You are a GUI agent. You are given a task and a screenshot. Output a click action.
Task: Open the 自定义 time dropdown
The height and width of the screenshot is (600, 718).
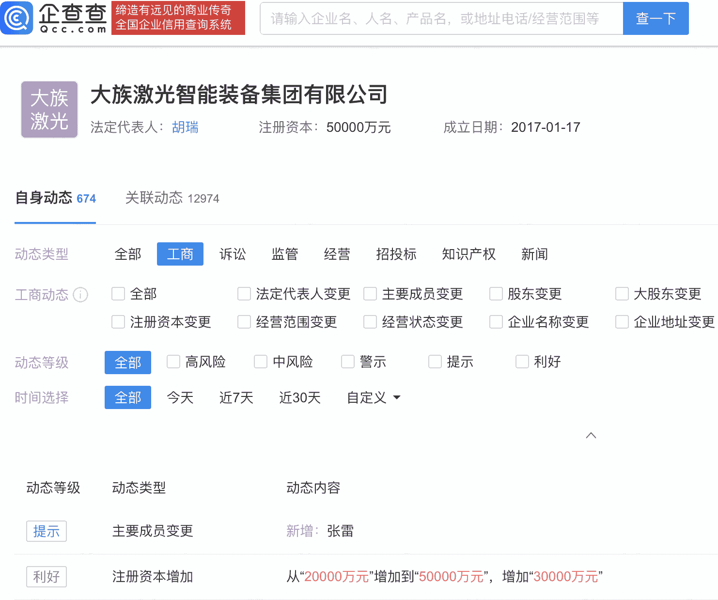[374, 397]
